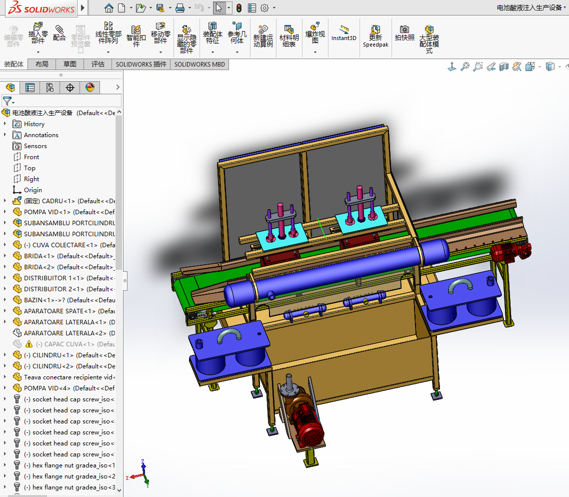Click the Zoom to Fit magnifier icon
Screen dimensions: 569x497
(x=465, y=67)
